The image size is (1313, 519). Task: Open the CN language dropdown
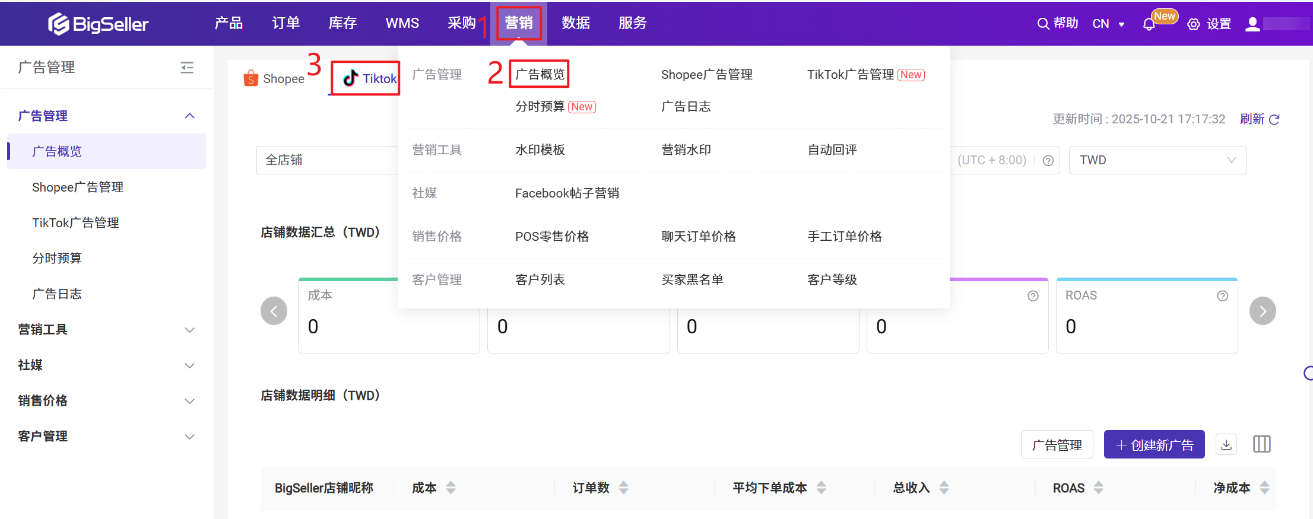tap(1108, 24)
